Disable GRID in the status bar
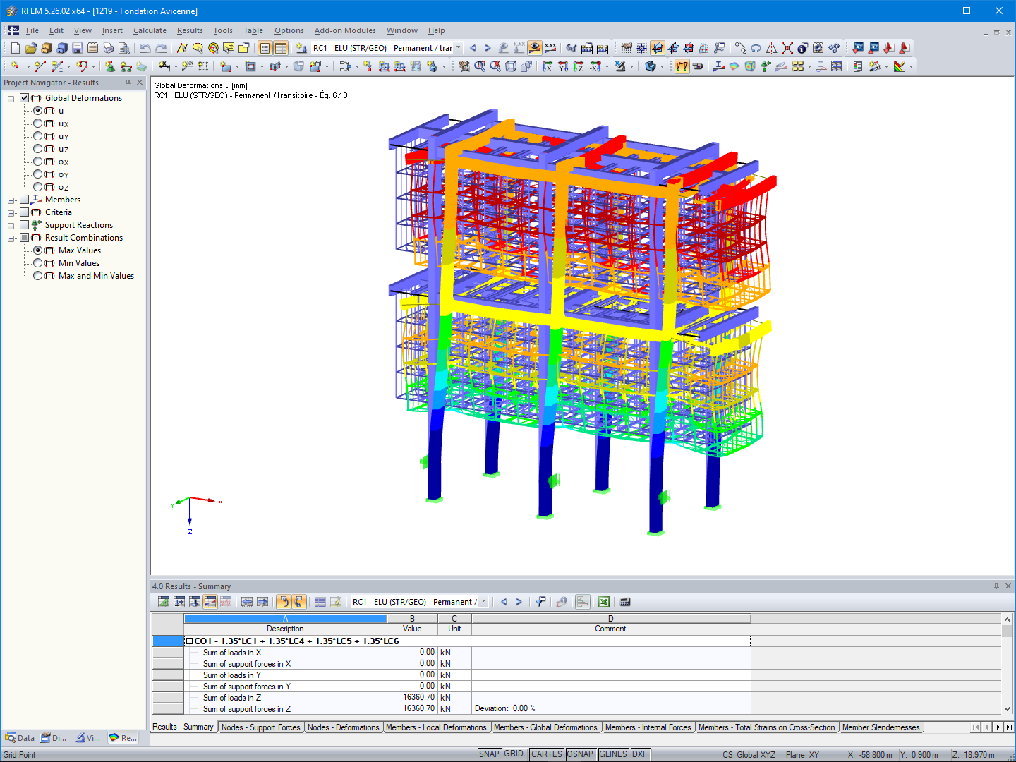 [x=515, y=754]
